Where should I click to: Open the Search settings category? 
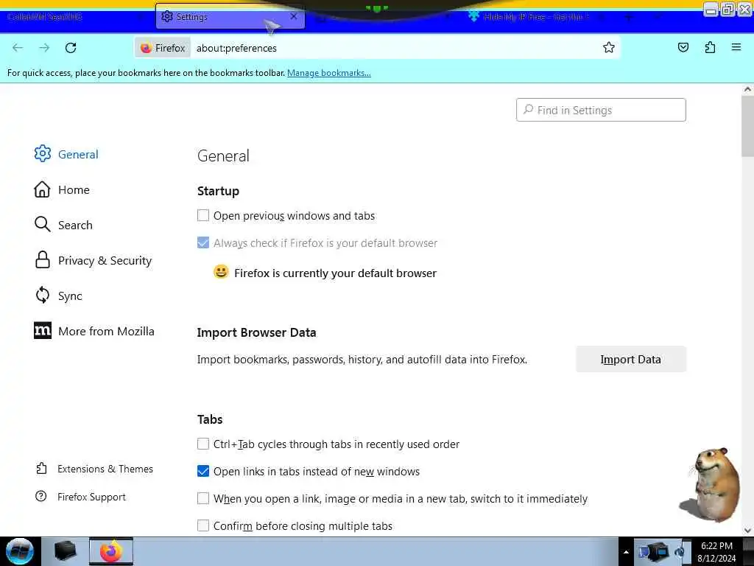pyautogui.click(x=63, y=225)
